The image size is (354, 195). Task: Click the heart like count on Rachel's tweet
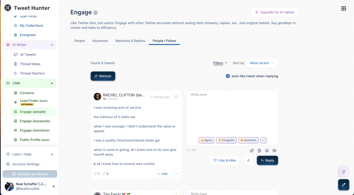tap(96, 174)
